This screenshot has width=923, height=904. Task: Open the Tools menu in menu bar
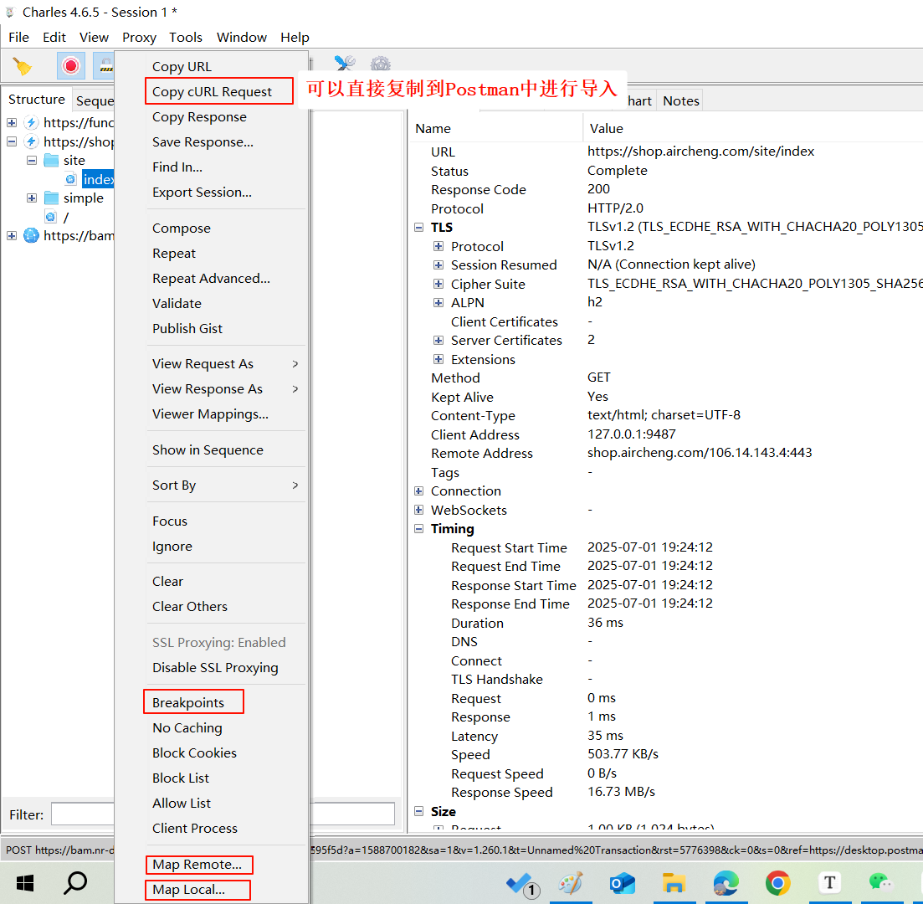pyautogui.click(x=186, y=38)
